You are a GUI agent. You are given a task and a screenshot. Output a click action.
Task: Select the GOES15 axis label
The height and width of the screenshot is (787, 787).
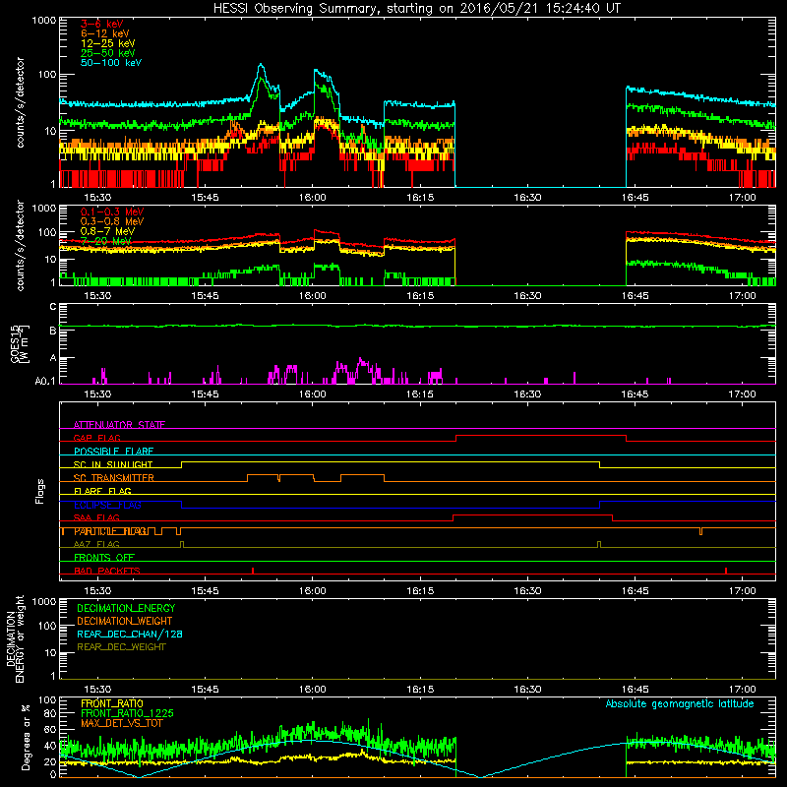19,343
